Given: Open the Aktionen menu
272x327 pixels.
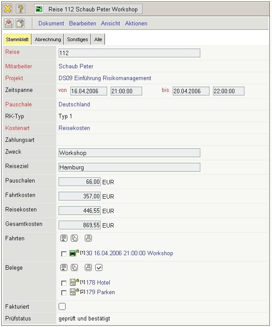Looking at the screenshot, I should point(136,24).
